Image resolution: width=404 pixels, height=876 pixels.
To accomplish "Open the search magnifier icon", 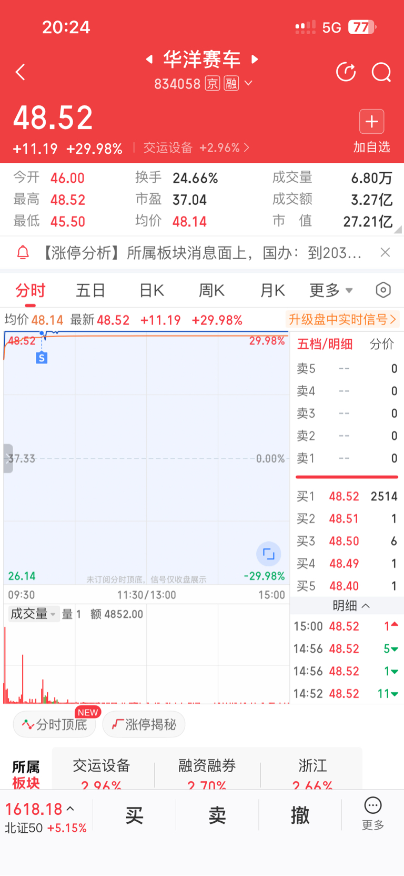I will click(x=381, y=72).
